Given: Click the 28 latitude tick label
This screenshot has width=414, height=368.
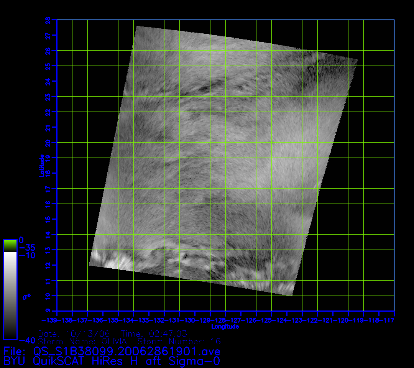Looking at the screenshot, I should point(48,20).
